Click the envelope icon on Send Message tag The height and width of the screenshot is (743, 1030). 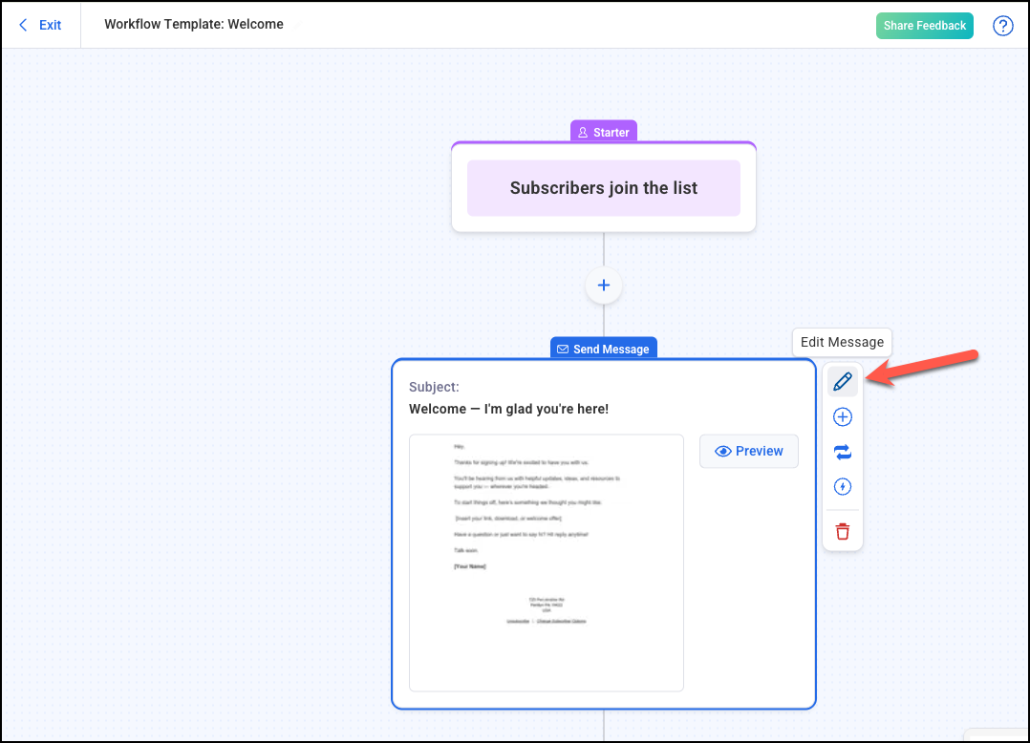pos(563,350)
